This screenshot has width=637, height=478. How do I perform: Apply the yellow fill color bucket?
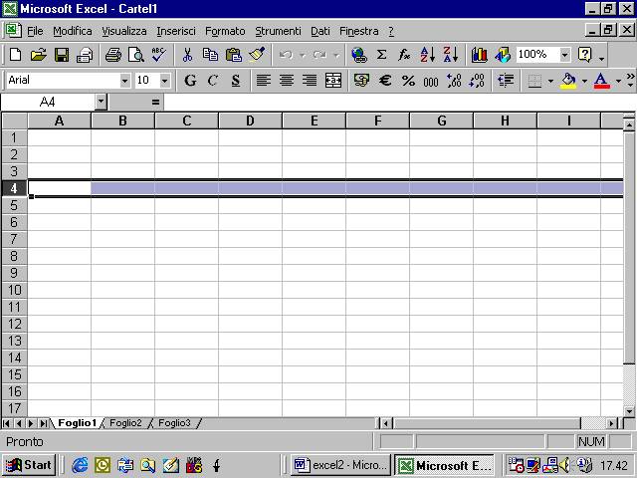tap(568, 80)
